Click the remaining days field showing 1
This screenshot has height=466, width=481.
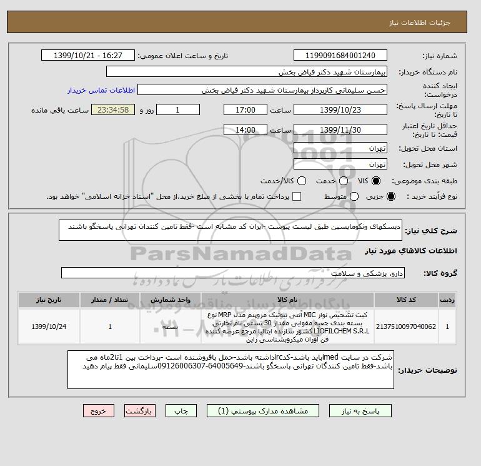(178, 109)
